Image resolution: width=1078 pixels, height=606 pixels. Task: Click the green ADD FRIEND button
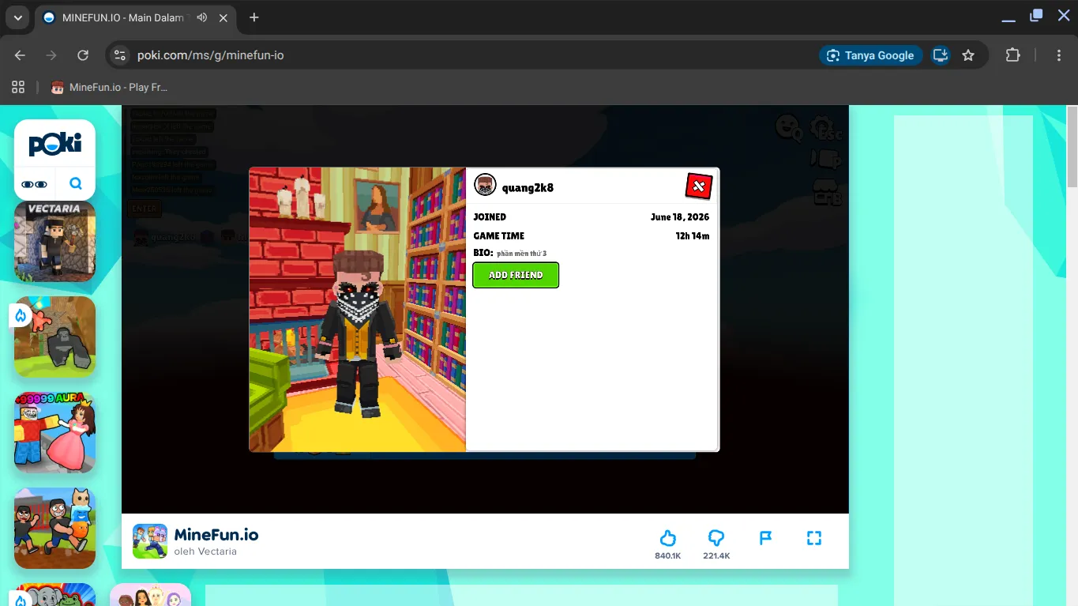point(516,275)
